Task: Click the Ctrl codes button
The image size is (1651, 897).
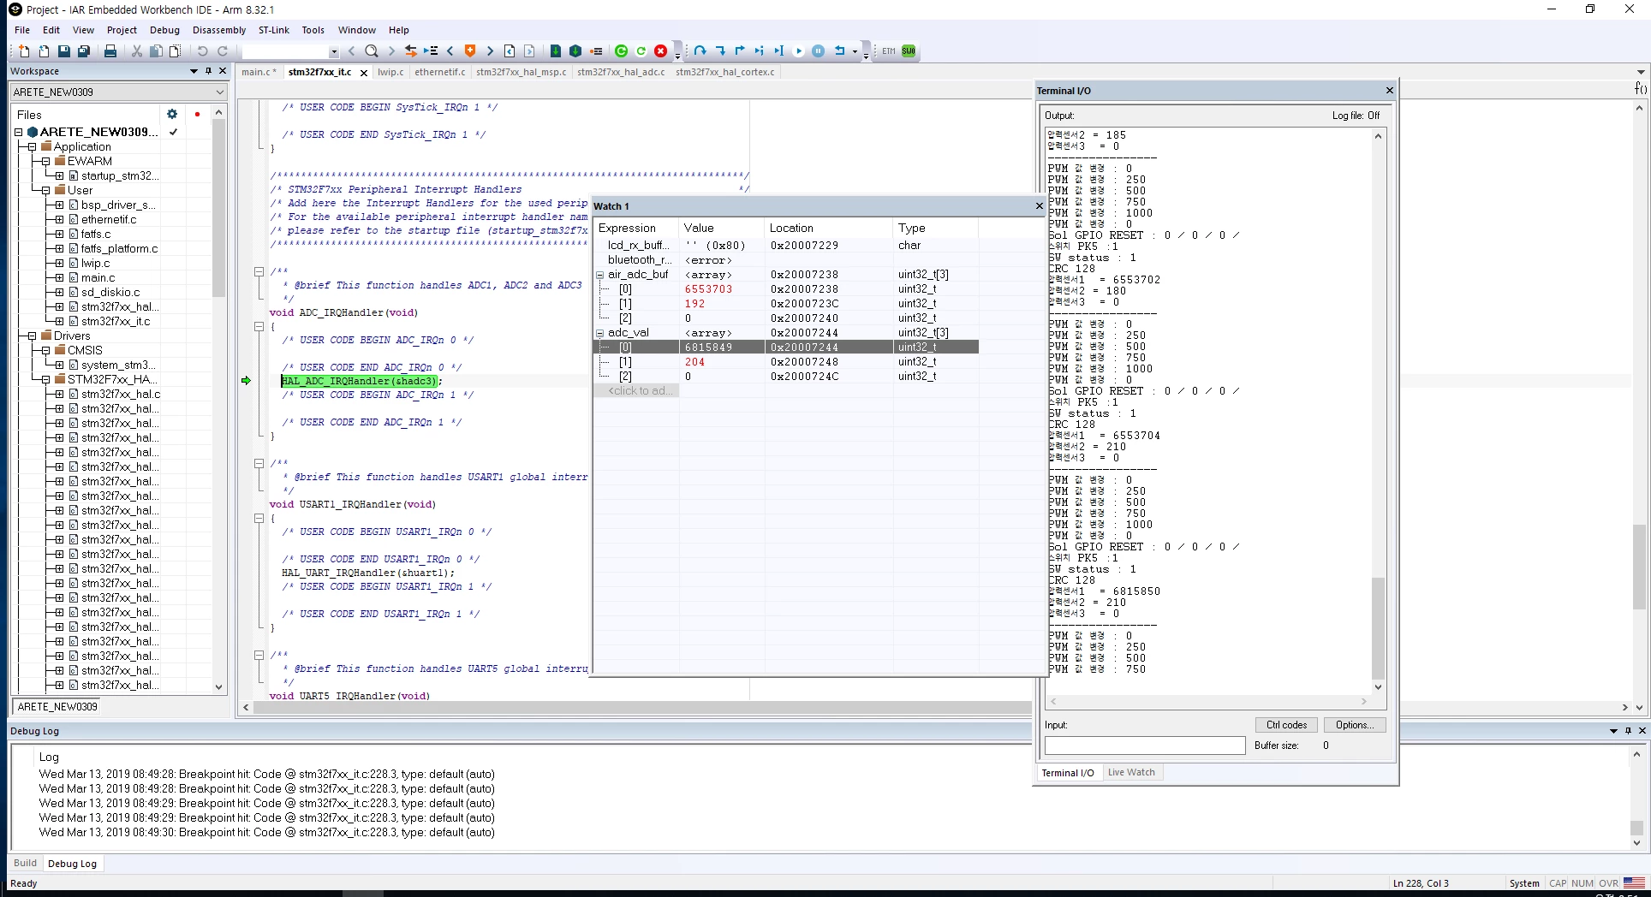Action: point(1286,725)
